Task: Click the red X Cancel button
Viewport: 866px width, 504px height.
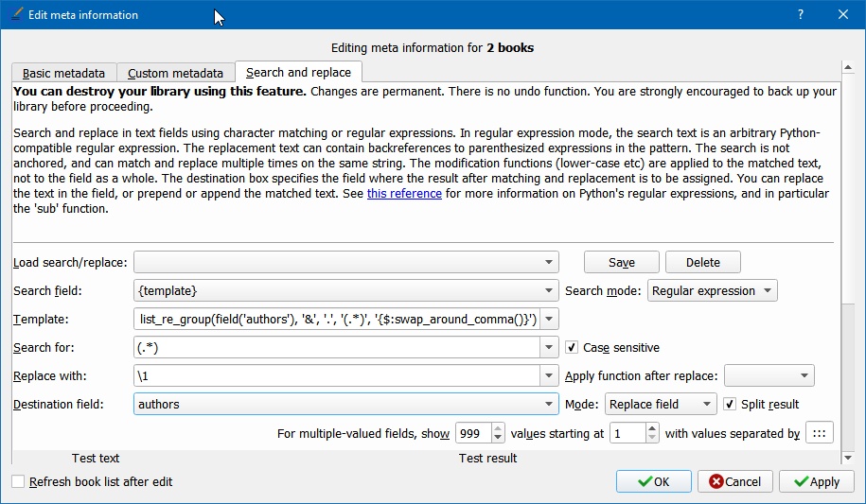Action: click(734, 481)
